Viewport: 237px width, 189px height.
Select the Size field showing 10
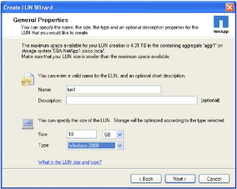pos(82,134)
